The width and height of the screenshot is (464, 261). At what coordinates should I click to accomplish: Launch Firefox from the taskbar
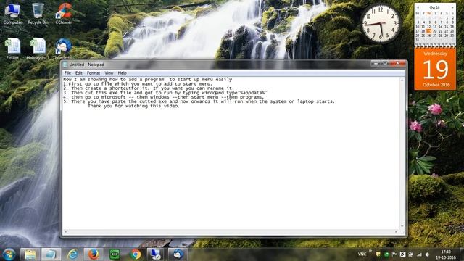(x=94, y=254)
